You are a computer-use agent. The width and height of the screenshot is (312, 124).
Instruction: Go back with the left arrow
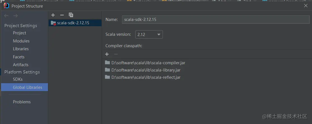[6, 16]
